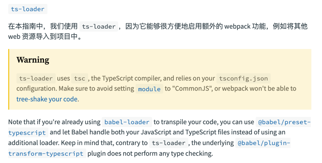This screenshot has width=322, height=163.
Task: Click the tsc code snippet
Action: (80, 79)
